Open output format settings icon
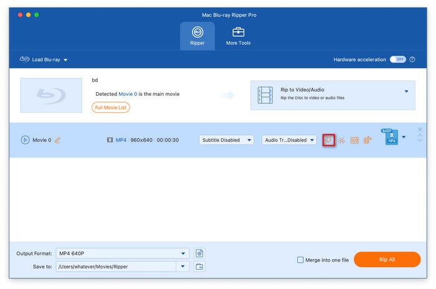Image resolution: width=436 pixels, height=289 pixels. click(199, 253)
